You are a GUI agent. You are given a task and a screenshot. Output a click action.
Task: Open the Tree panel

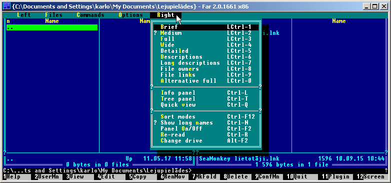(x=206, y=99)
